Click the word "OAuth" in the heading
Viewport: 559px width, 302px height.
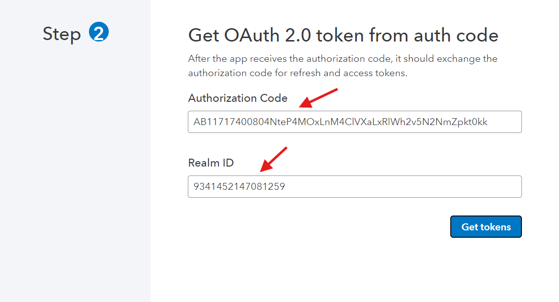point(252,35)
